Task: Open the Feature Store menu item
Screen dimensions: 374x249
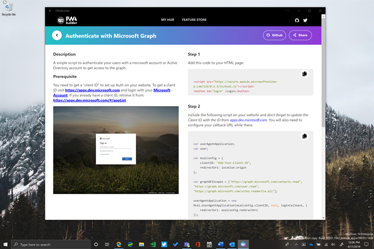Action: click(194, 20)
